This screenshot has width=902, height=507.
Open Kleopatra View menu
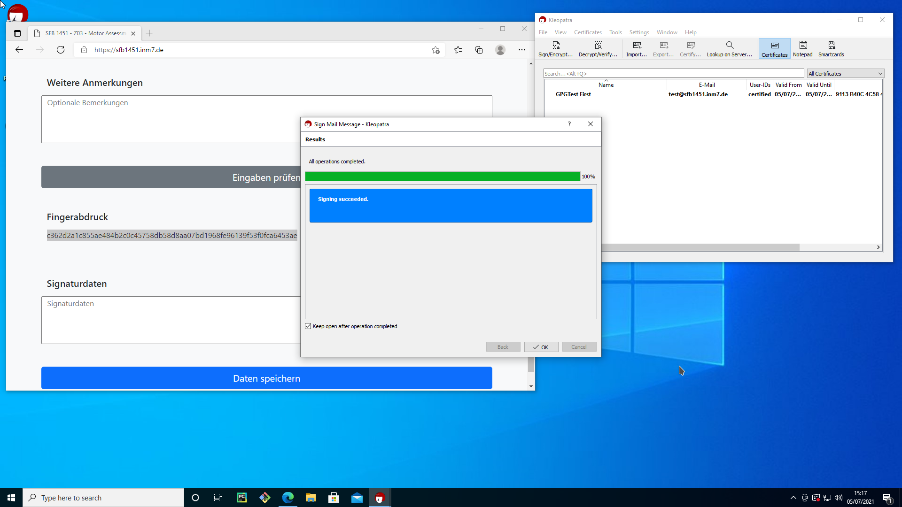[x=560, y=32]
